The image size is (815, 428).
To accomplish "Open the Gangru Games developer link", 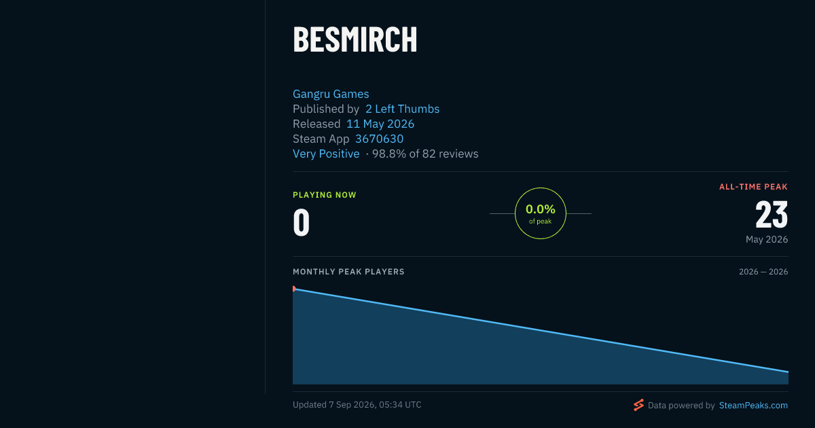I will (331, 94).
